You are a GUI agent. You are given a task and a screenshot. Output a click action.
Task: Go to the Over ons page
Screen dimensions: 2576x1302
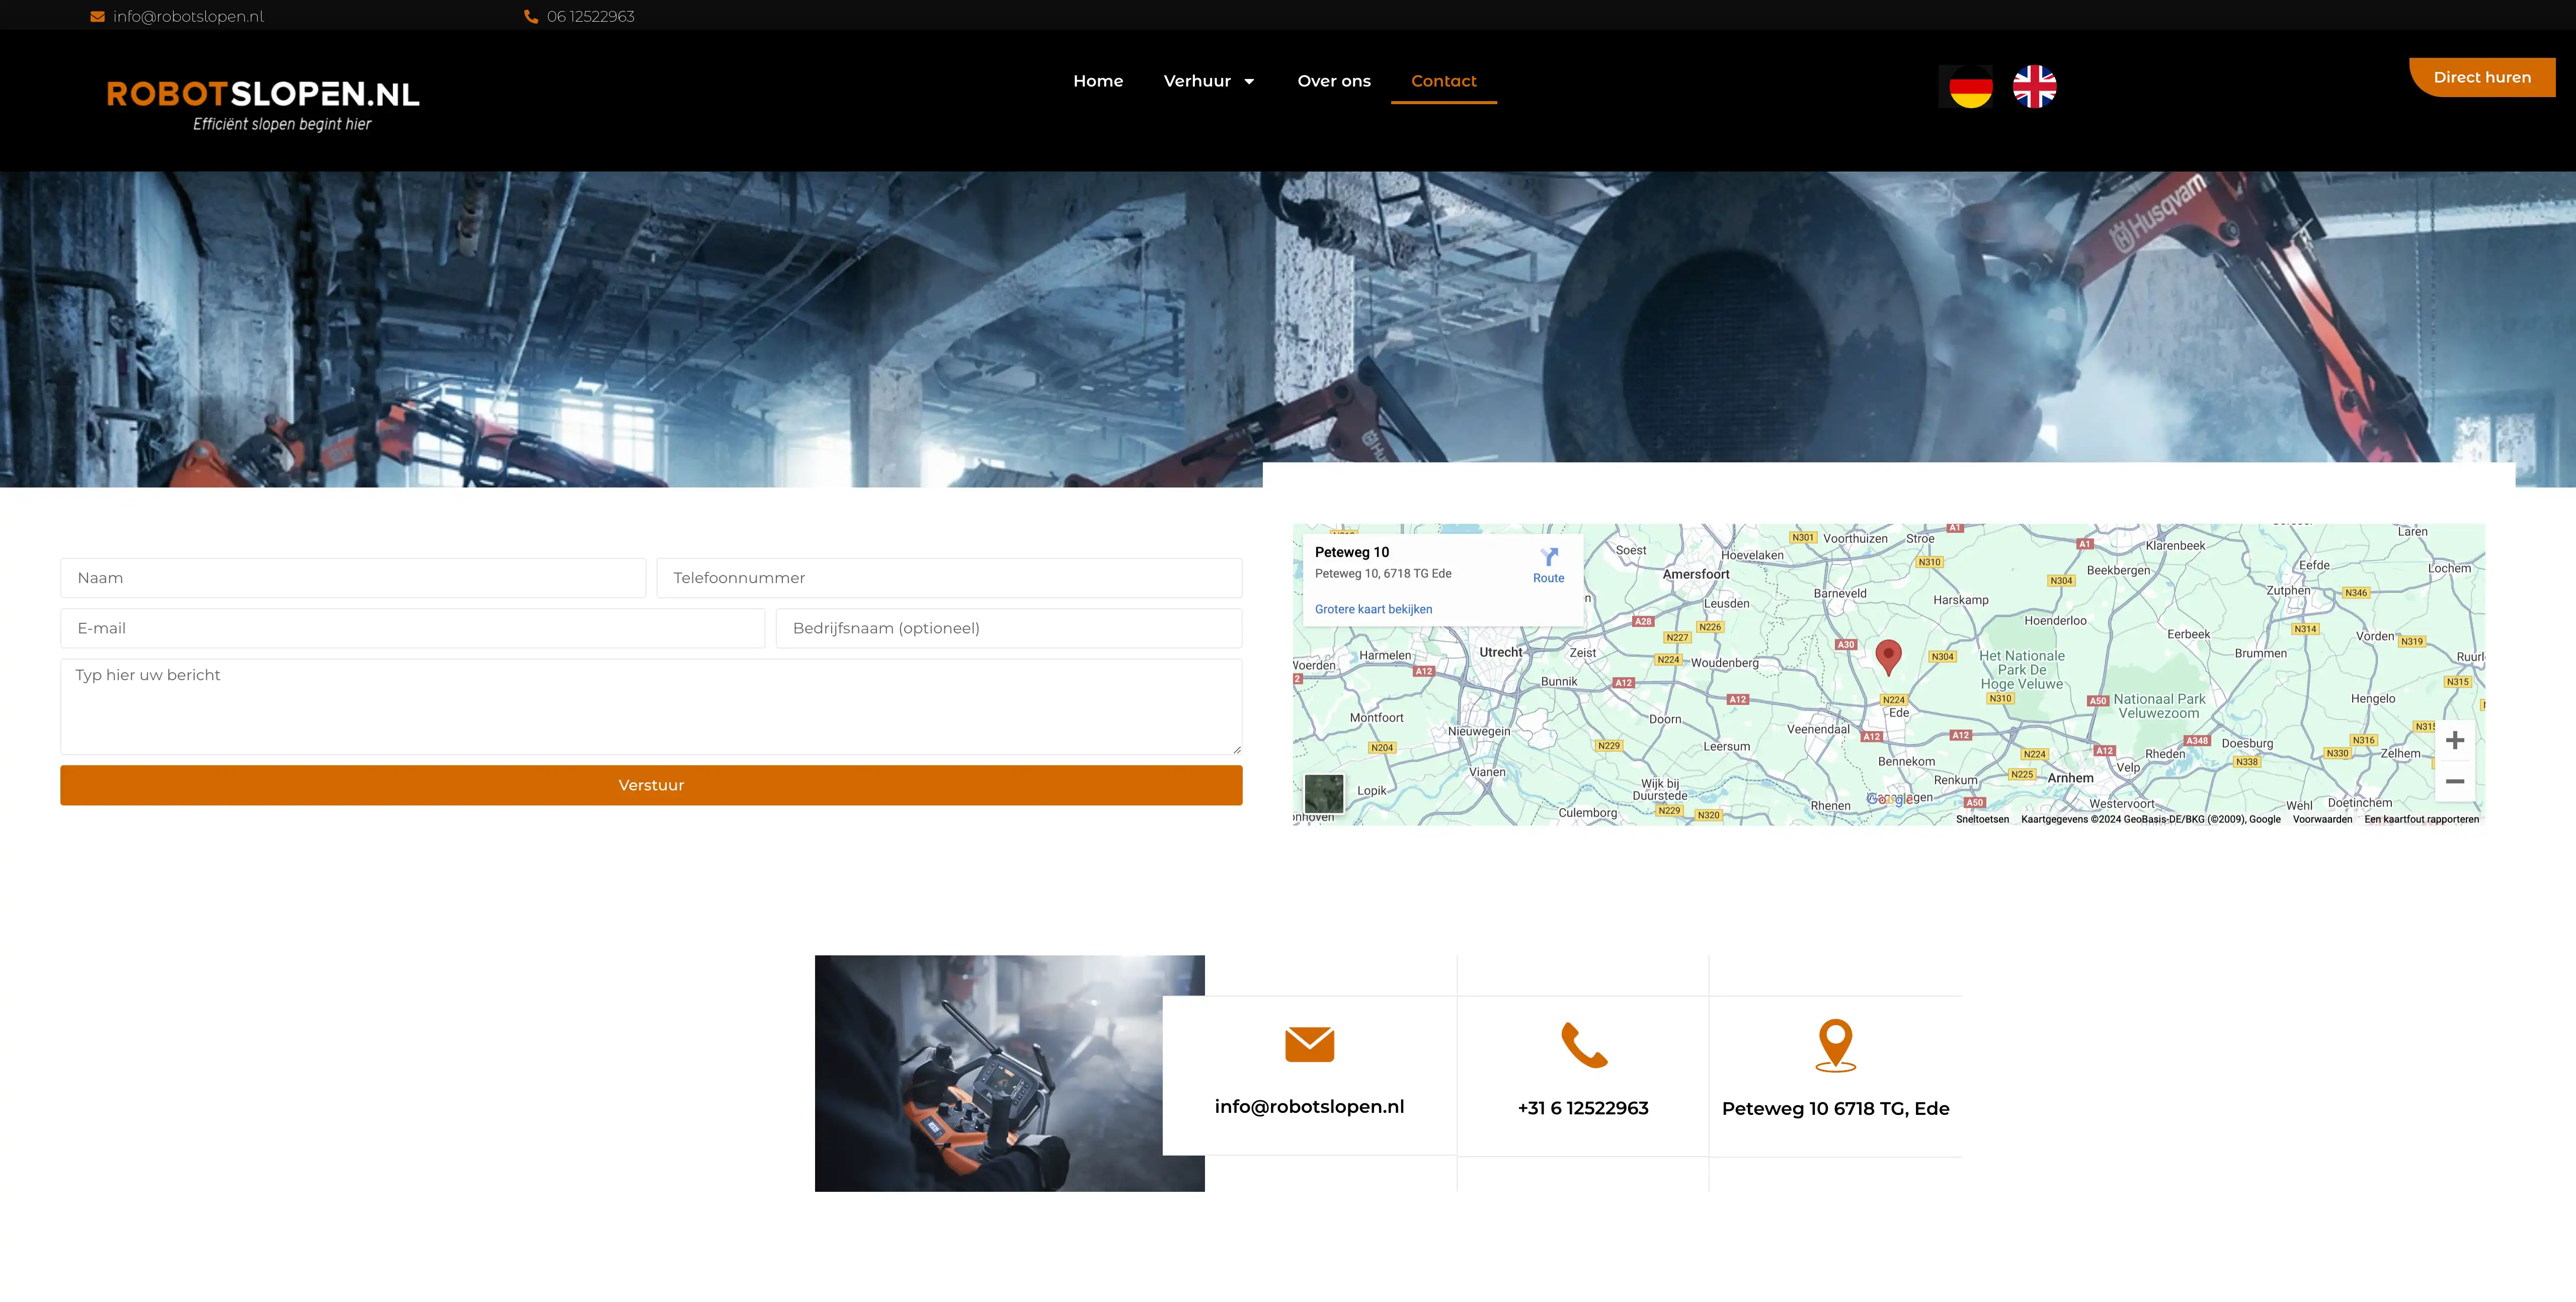1333,81
